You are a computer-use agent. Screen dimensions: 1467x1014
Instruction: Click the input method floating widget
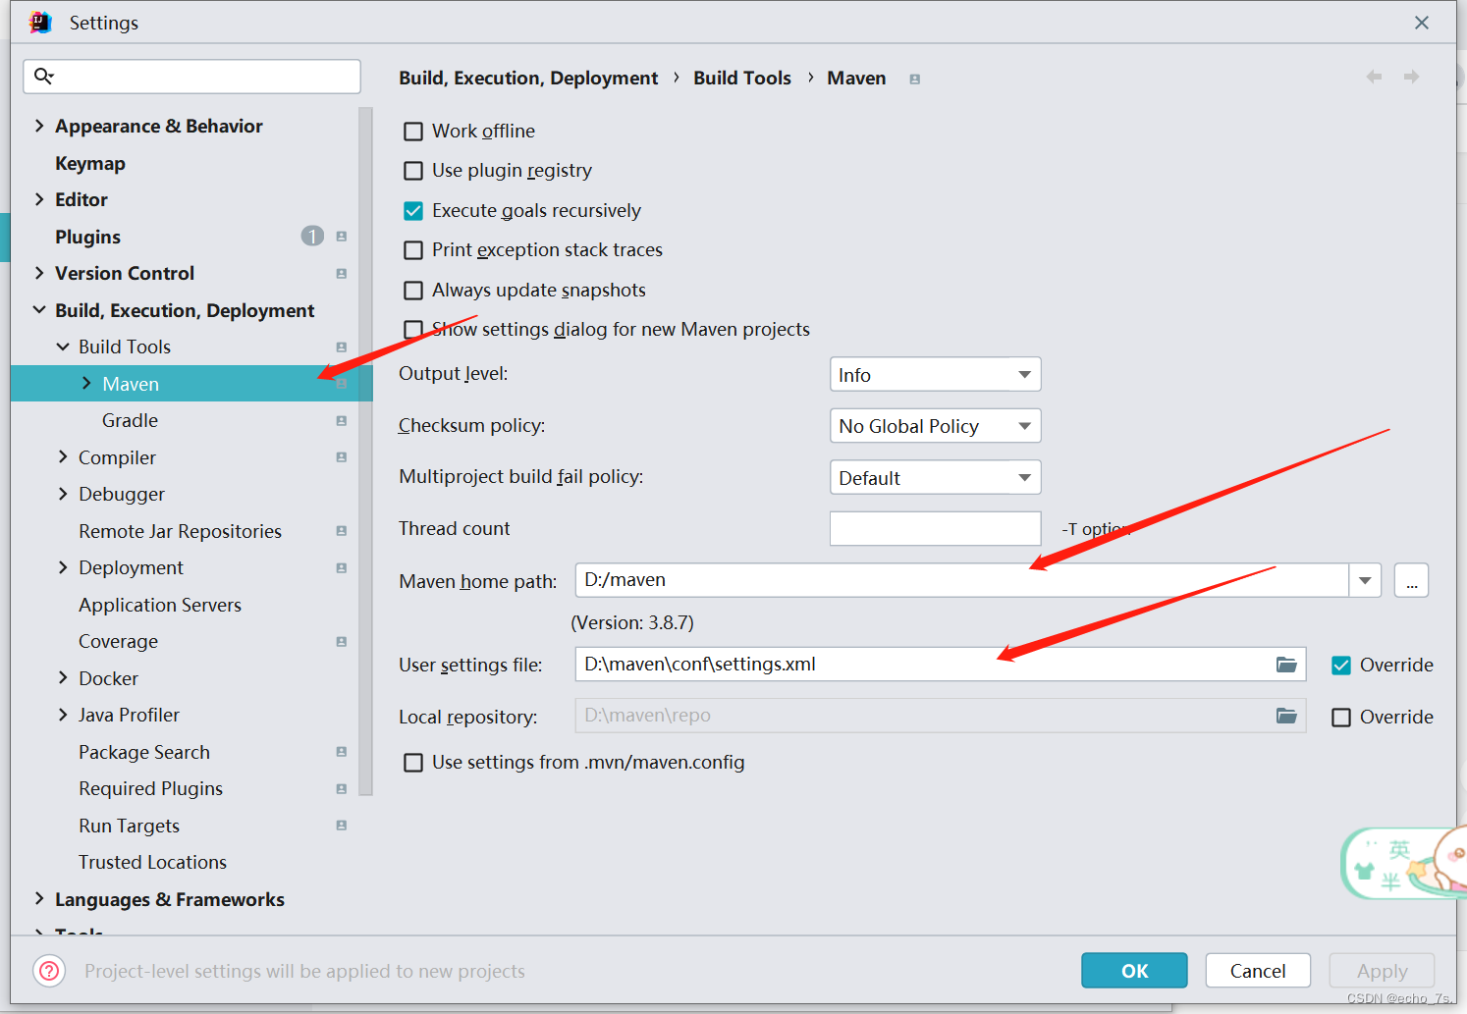(1404, 864)
